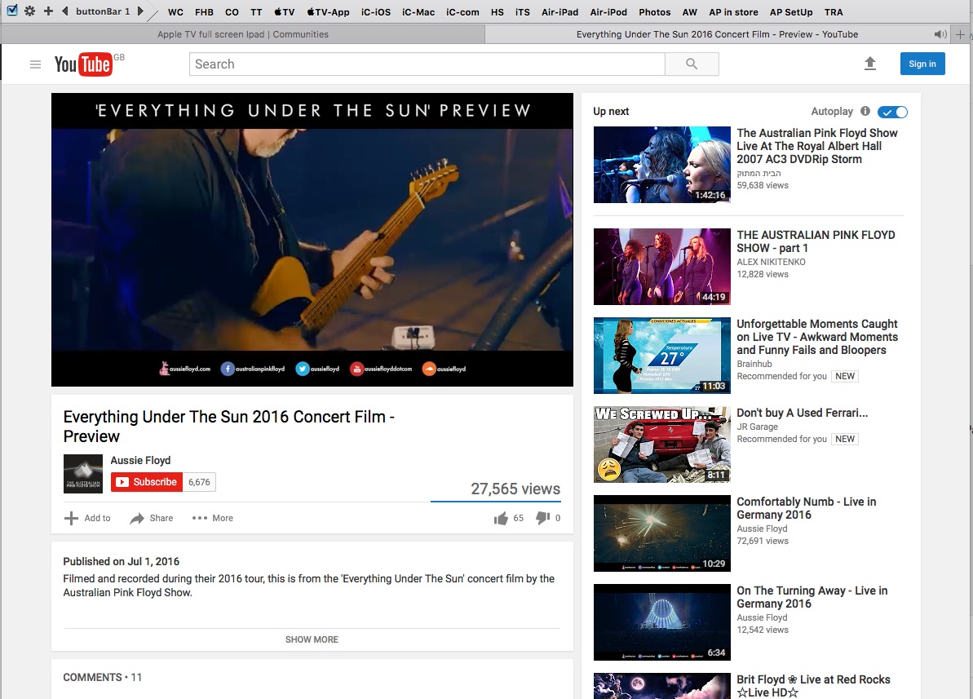973x699 pixels.
Task: Click the ALEX NIKITENKO channel name
Action: click(x=771, y=262)
